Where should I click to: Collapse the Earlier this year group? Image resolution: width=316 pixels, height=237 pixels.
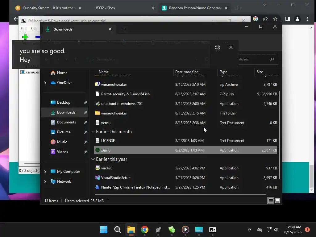pyautogui.click(x=93, y=159)
